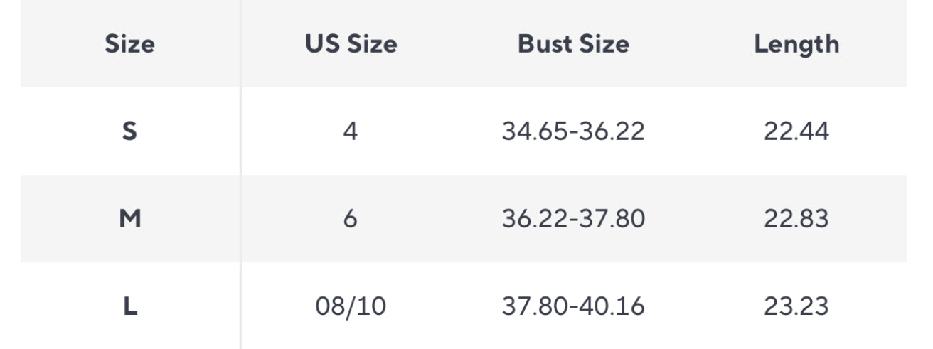The height and width of the screenshot is (349, 933).
Task: Click the 08/10 US size cell
Action: pos(350,306)
